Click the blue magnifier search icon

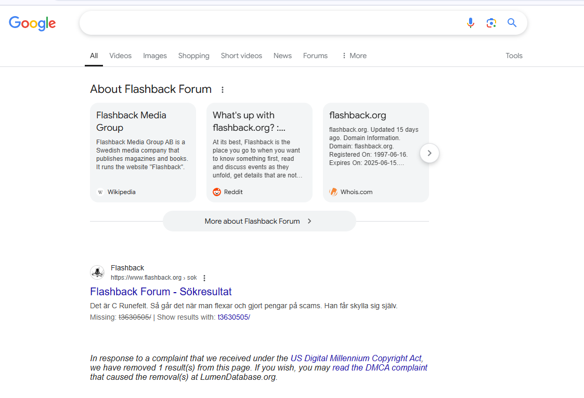point(512,23)
